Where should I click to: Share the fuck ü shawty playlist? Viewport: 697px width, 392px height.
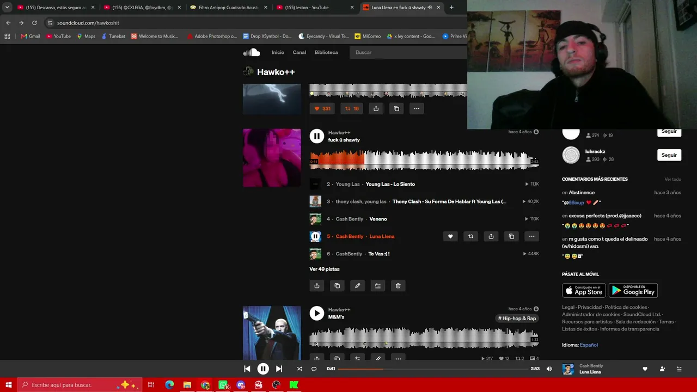tap(317, 286)
